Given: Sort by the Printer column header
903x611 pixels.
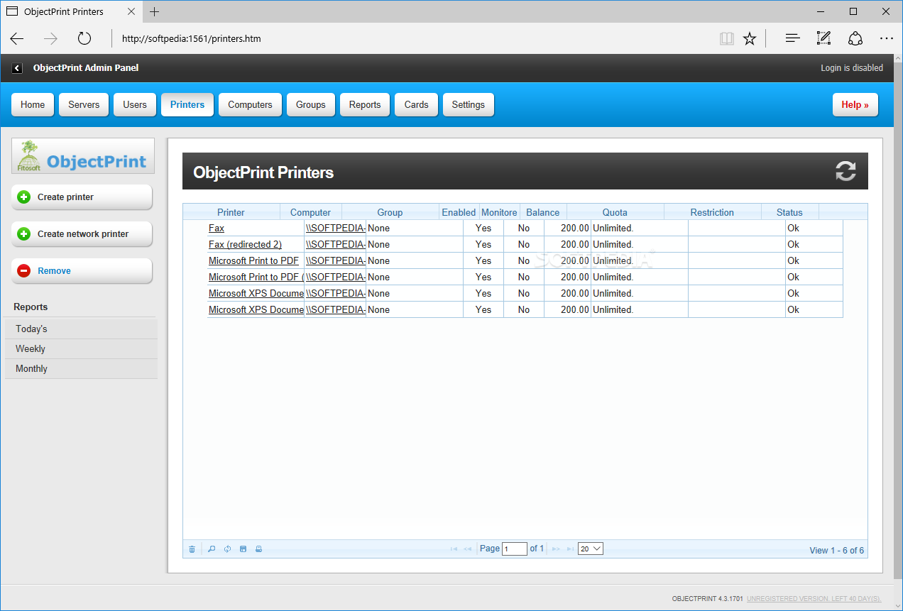Looking at the screenshot, I should tap(231, 212).
